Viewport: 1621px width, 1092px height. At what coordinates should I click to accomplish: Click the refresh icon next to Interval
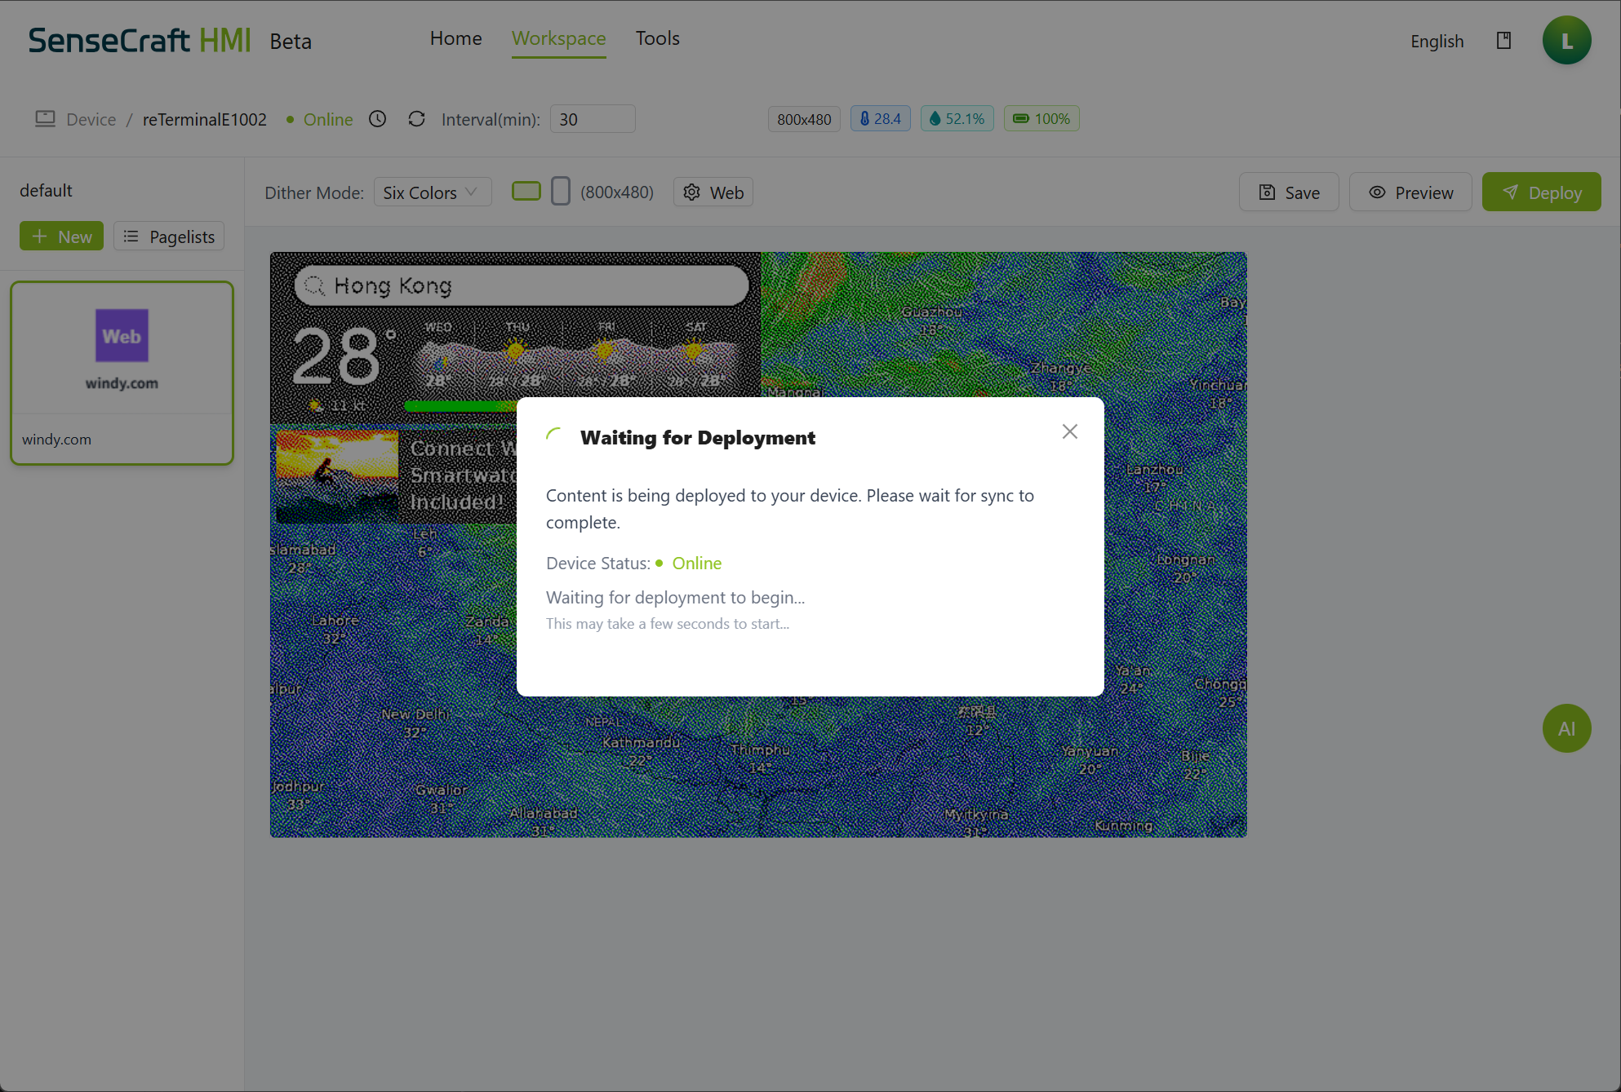pyautogui.click(x=416, y=119)
